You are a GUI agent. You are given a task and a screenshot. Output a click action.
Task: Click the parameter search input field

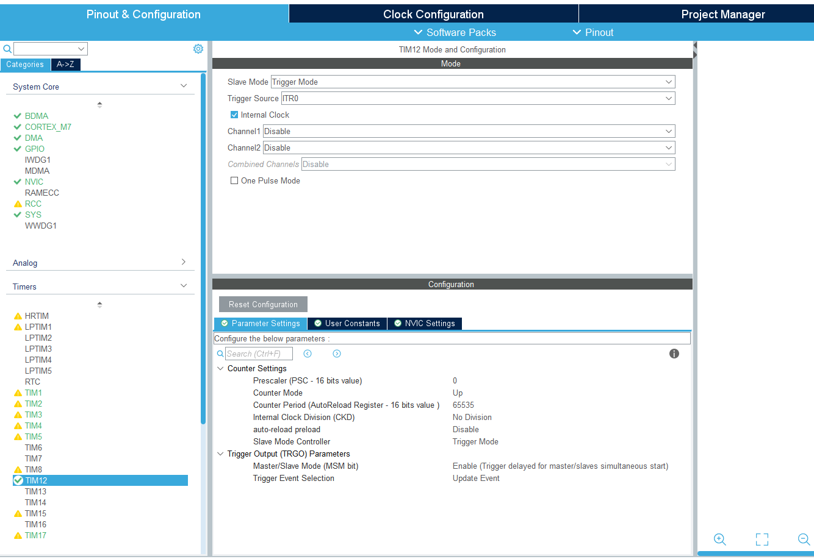tap(259, 354)
